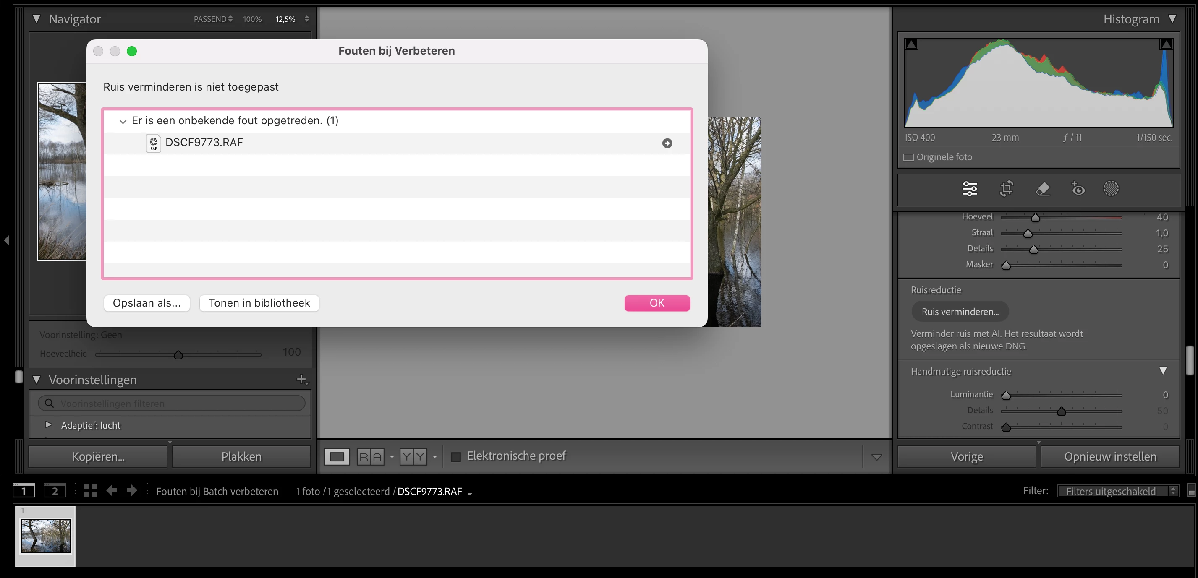Viewport: 1198px width, 578px height.
Task: Enable the Originele foto checkbox
Action: [x=909, y=157]
